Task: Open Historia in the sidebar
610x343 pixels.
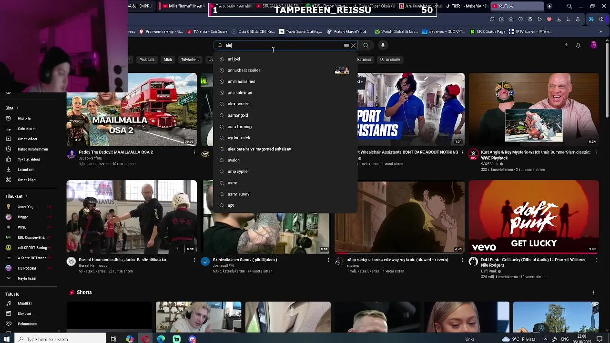Action: (x=24, y=118)
